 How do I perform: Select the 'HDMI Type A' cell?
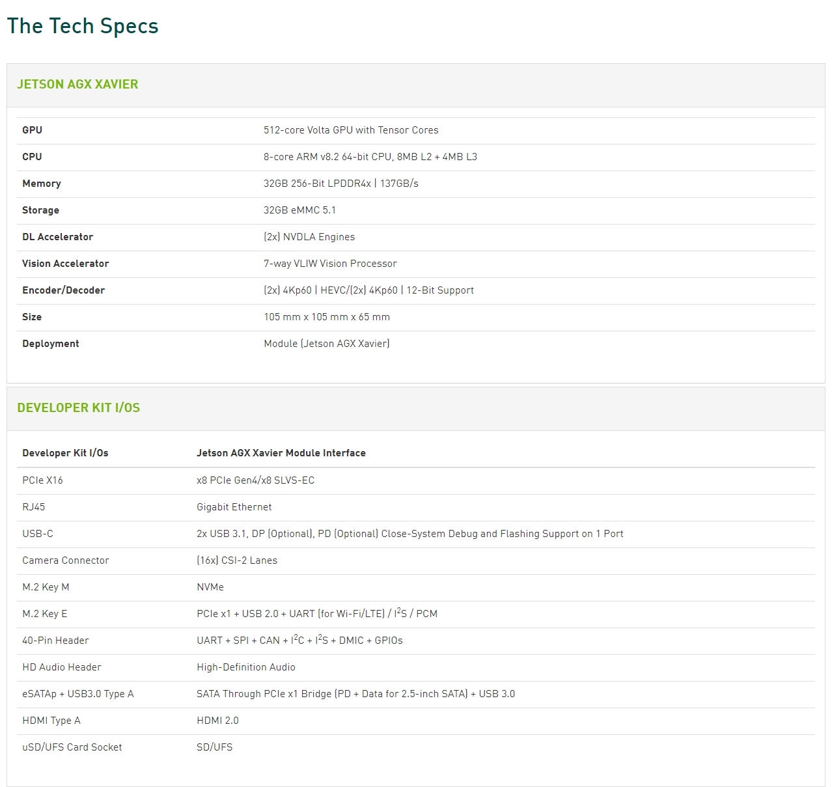51,721
